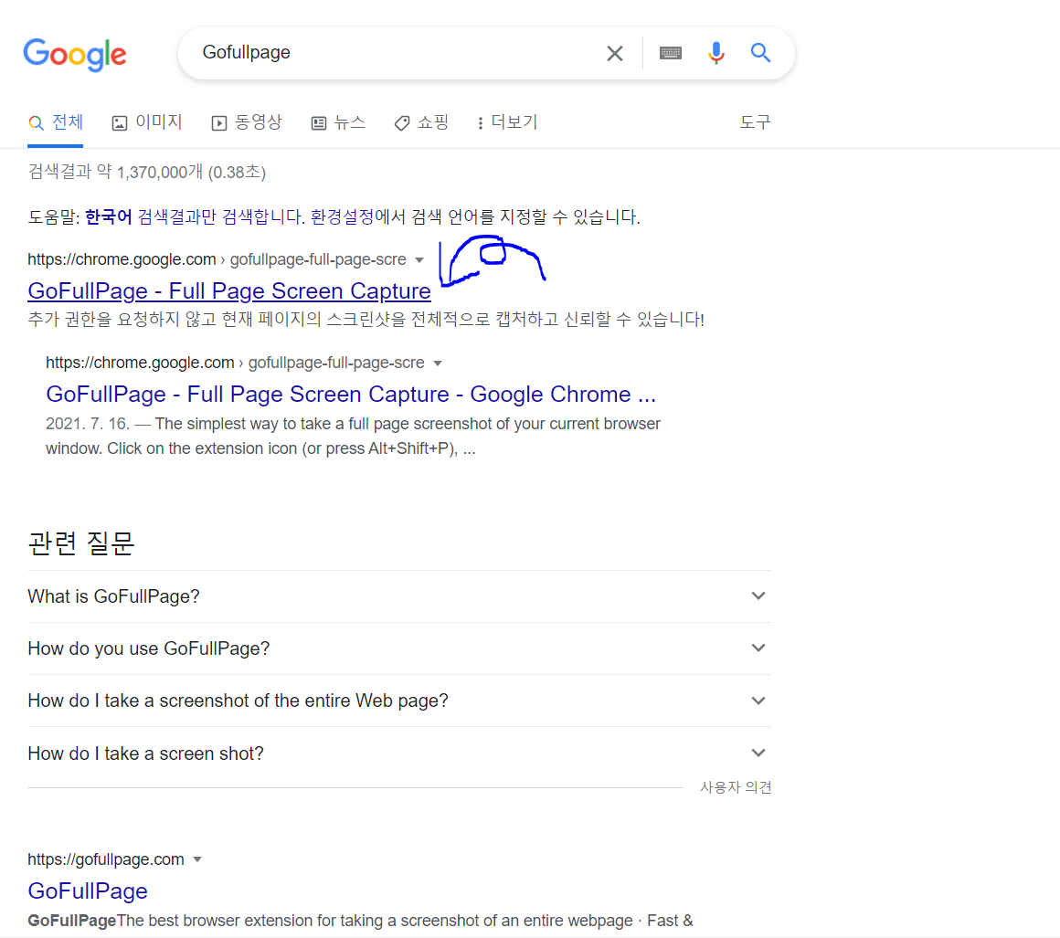This screenshot has height=938, width=1060.
Task: Click the Google logo
Action: pyautogui.click(x=75, y=53)
